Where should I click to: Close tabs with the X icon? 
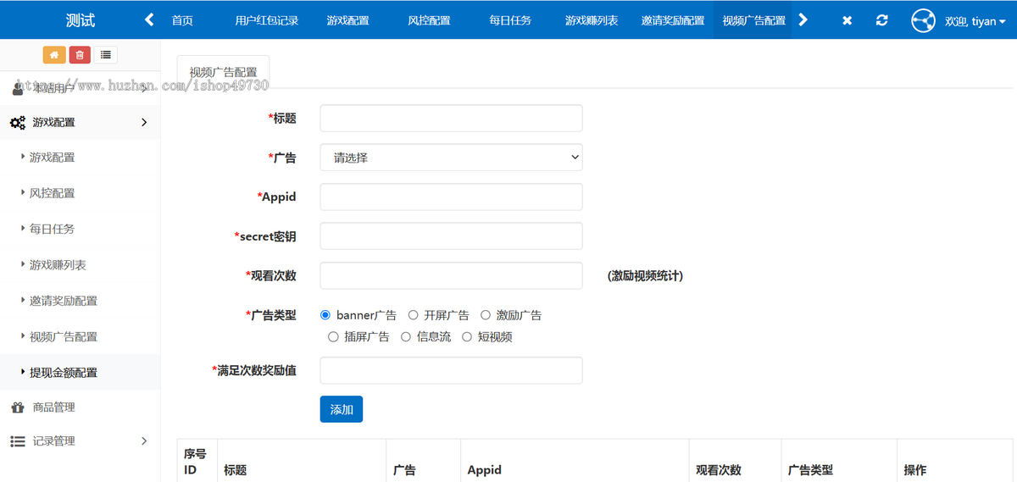coord(847,20)
